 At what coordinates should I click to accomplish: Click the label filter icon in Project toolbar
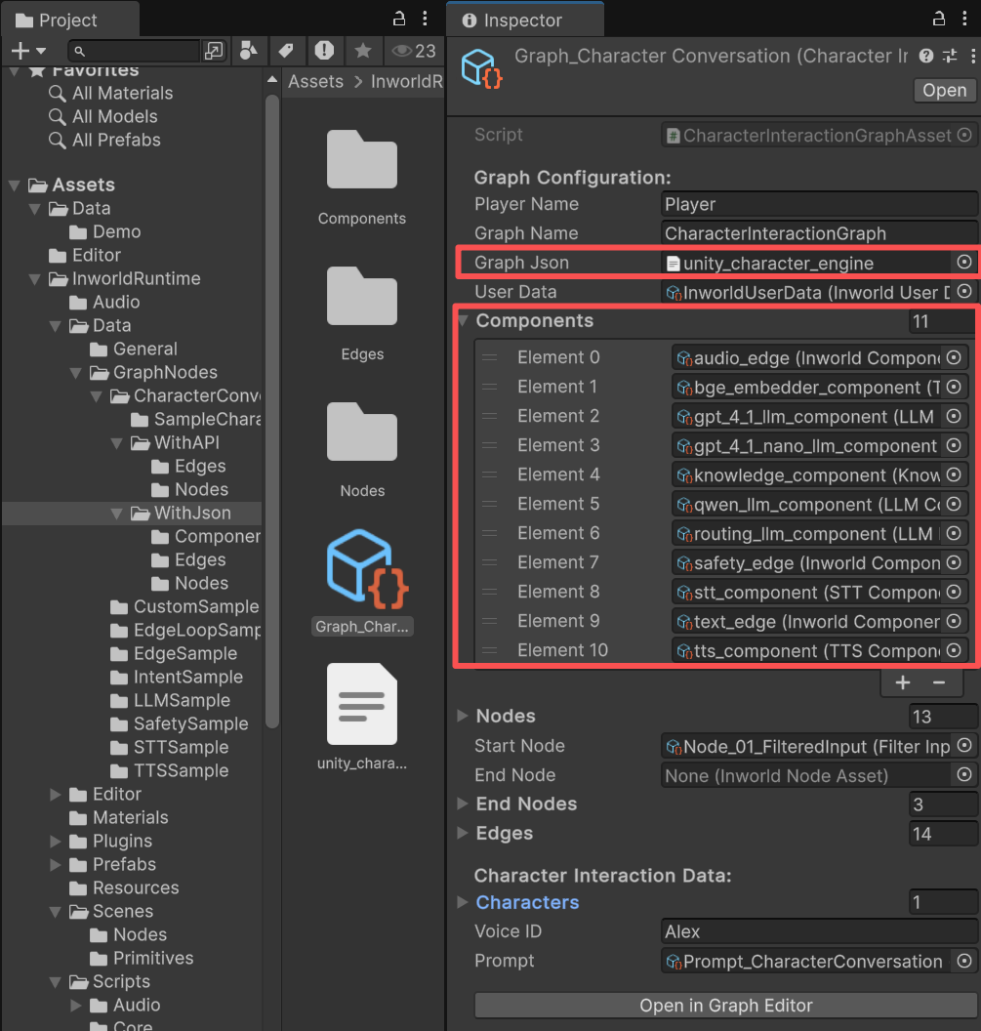tap(285, 50)
